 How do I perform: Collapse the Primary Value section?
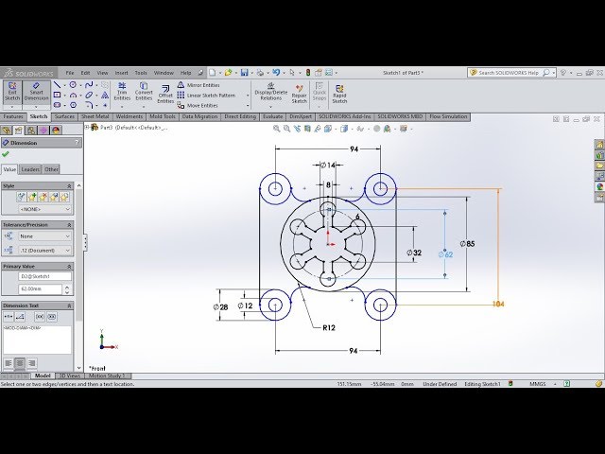pyautogui.click(x=69, y=267)
